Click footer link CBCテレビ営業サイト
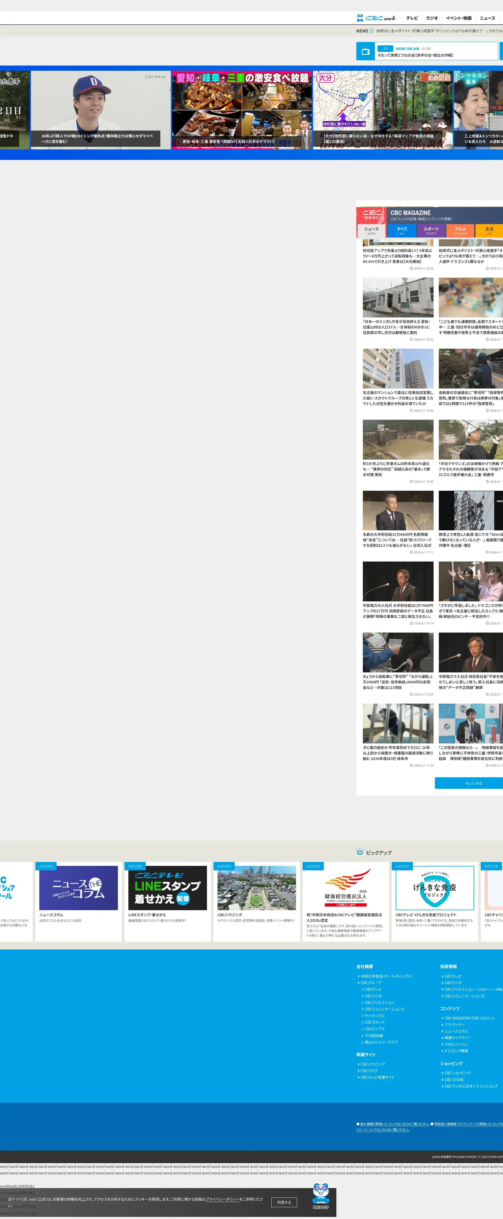The image size is (503, 1219). (x=377, y=1077)
